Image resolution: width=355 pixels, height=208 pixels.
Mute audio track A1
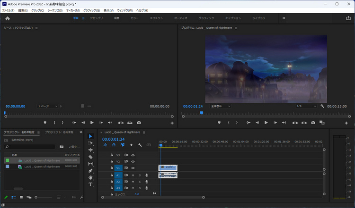pyautogui.click(x=133, y=175)
